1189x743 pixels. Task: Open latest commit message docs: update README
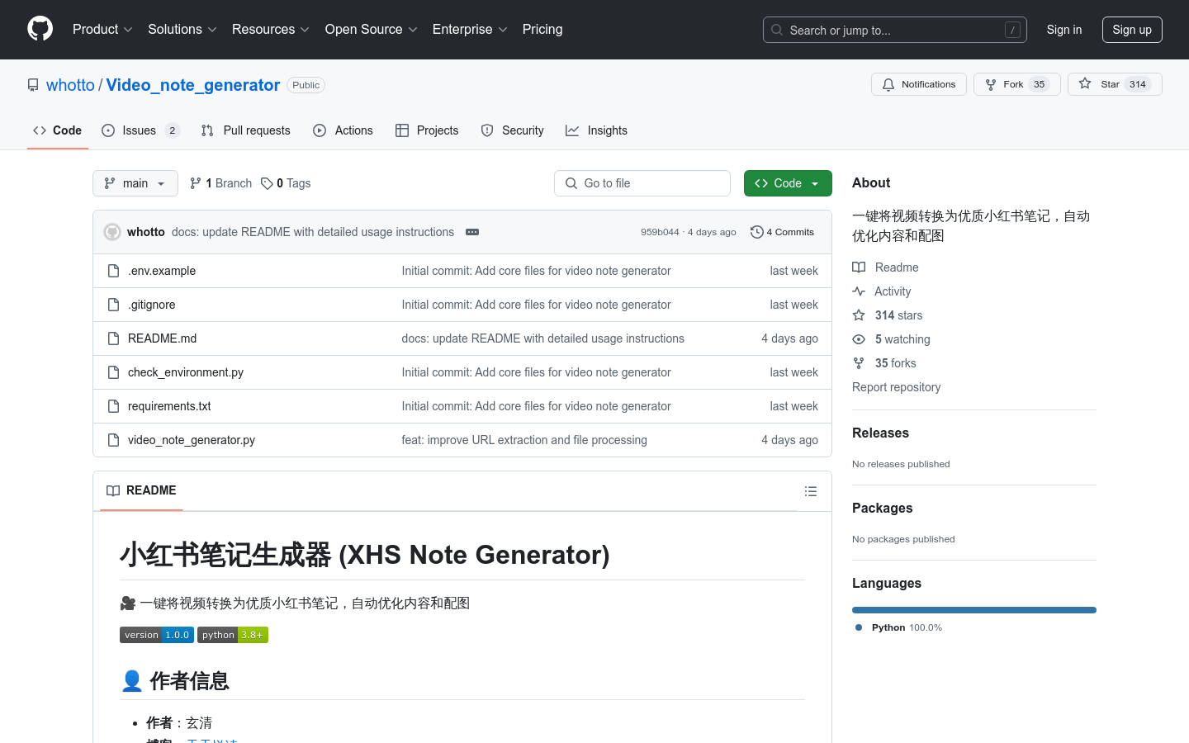313,232
